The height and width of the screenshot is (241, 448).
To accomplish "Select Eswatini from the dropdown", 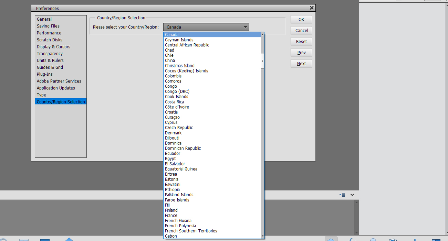I will tap(212, 184).
